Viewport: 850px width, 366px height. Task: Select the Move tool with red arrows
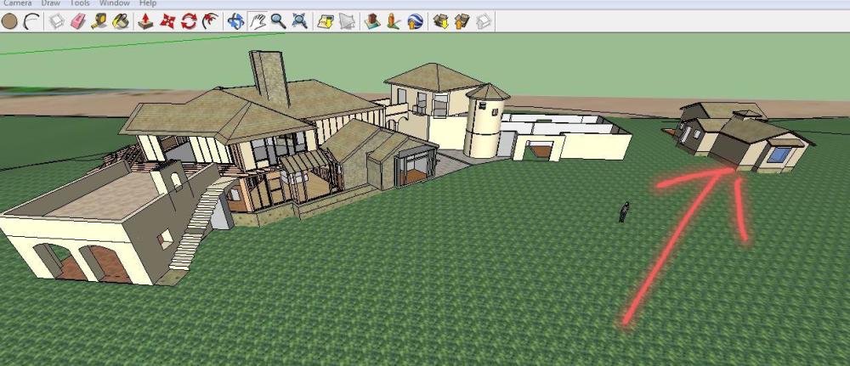(x=167, y=21)
